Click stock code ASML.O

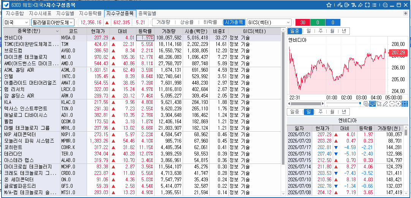click(68, 70)
